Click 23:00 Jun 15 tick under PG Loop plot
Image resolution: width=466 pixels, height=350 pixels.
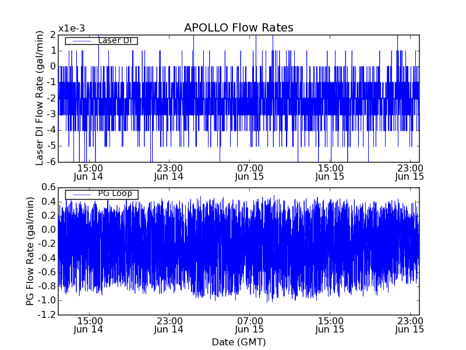(x=409, y=325)
